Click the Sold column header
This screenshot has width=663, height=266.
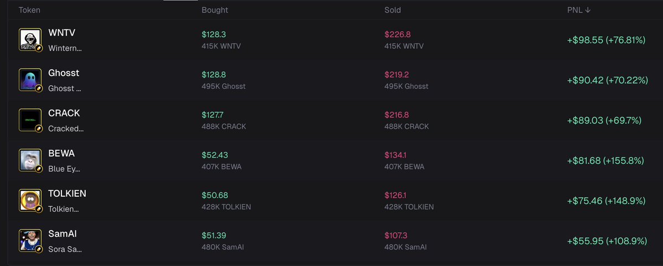click(393, 10)
